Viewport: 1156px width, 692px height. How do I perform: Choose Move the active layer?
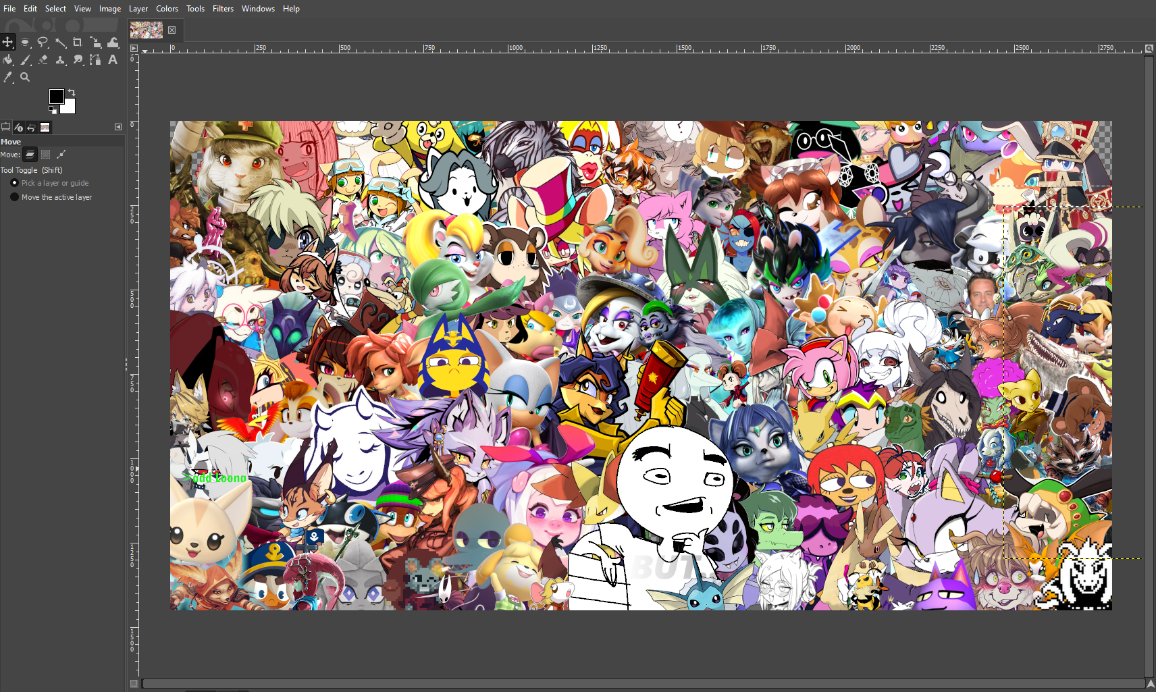point(51,197)
